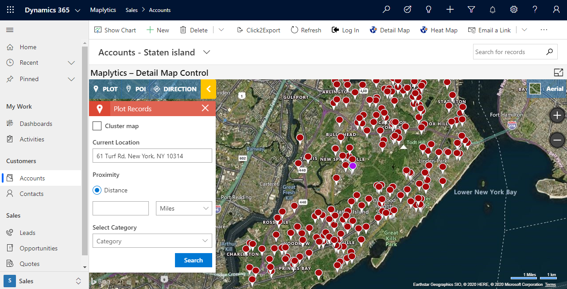Open Detail Map from command bar
Image resolution: width=567 pixels, height=289 pixels.
coord(389,30)
